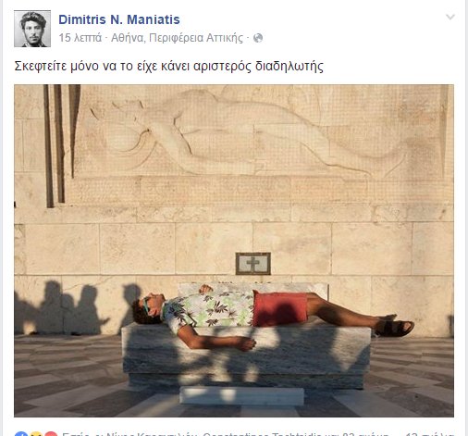Expand post options chevron at top right
Screen dimensions: 468x436
click(450, 17)
